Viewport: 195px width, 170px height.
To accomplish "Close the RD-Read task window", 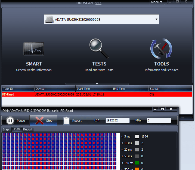I will [x=171, y=109].
